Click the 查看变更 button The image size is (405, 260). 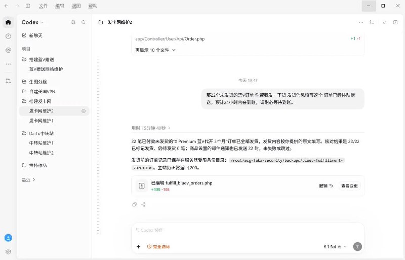349,186
